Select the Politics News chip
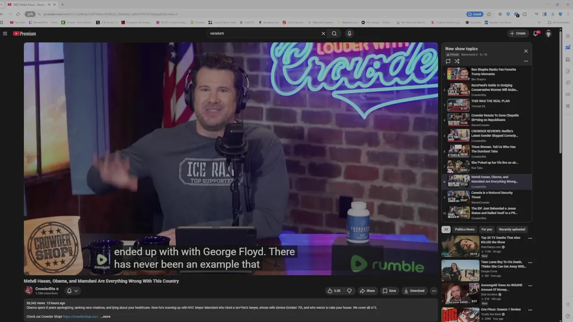 pyautogui.click(x=465, y=229)
